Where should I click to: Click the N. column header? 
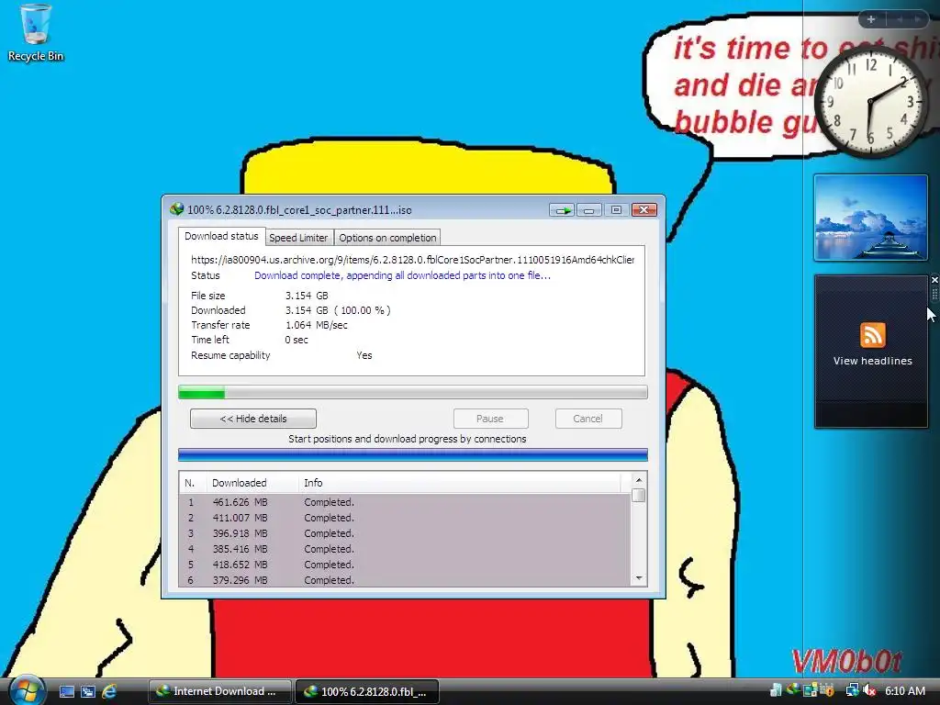pyautogui.click(x=193, y=483)
